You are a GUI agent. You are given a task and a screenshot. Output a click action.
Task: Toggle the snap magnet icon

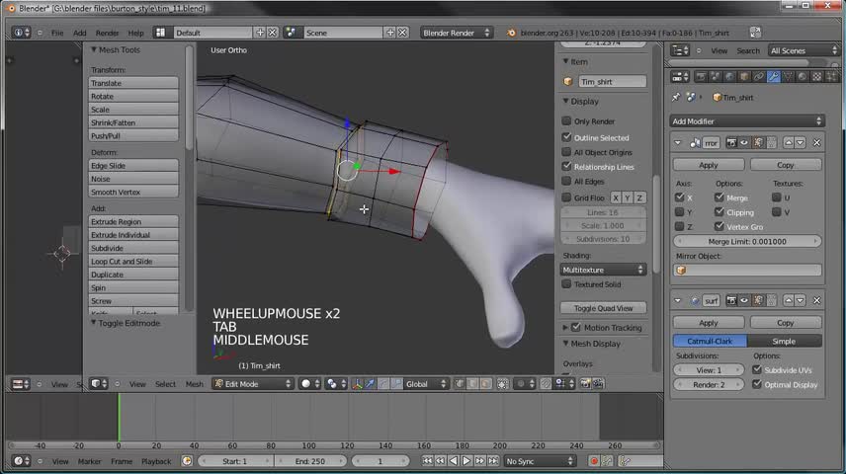click(x=546, y=384)
